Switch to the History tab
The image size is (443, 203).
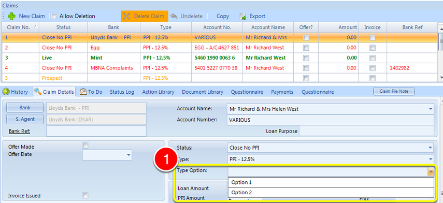pos(16,92)
